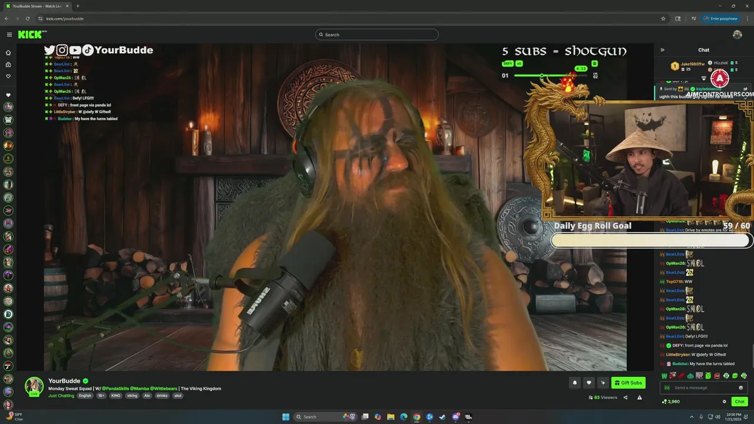Open emoji picker in the message box
Viewport: 754px width, 424px height.
tap(741, 387)
